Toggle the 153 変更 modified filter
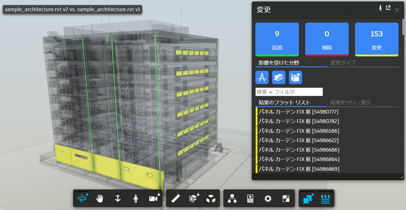This screenshot has width=406, height=210. tap(377, 39)
